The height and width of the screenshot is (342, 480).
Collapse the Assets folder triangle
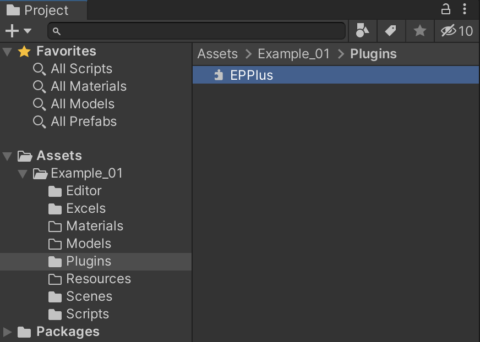coord(7,156)
